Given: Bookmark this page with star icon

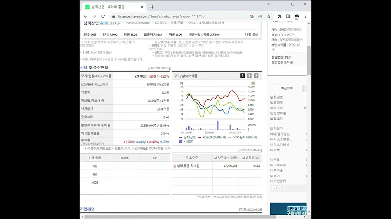Looking at the screenshot, I should (x=269, y=16).
